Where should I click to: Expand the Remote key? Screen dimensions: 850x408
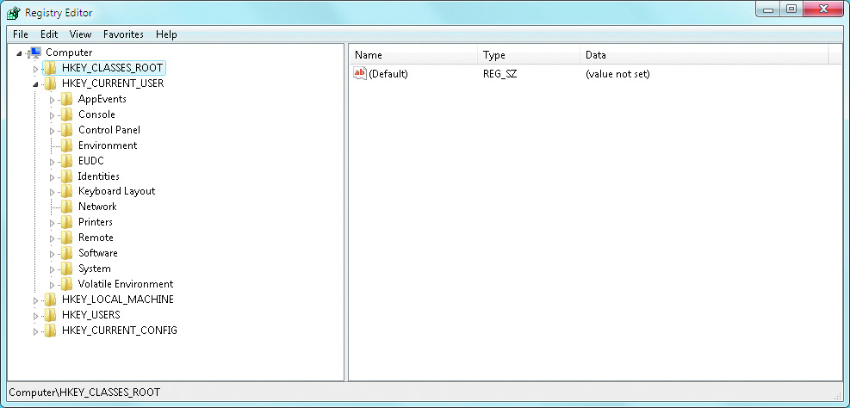point(52,238)
